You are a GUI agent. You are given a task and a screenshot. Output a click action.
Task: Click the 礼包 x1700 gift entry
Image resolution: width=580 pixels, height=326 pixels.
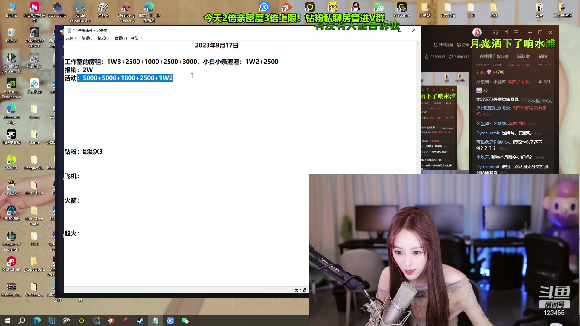coord(490,72)
